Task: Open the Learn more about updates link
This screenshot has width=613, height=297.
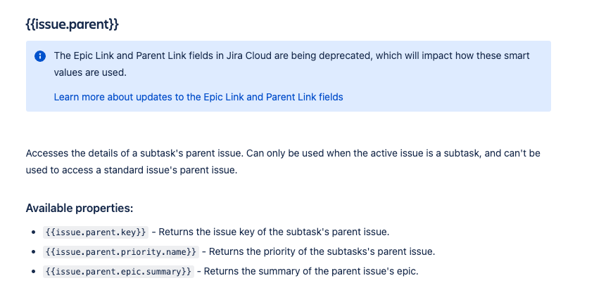Action: 198,97
